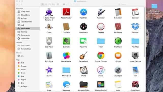Open DVD Player

pyautogui.click(x=49, y=41)
